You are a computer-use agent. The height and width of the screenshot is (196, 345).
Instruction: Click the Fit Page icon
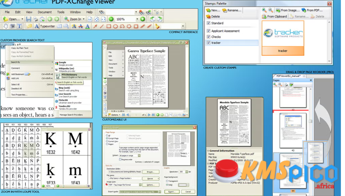(97, 19)
